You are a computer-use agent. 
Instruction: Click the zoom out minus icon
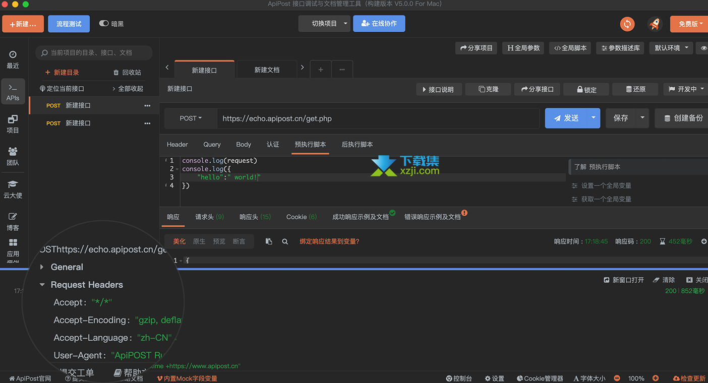[617, 378]
